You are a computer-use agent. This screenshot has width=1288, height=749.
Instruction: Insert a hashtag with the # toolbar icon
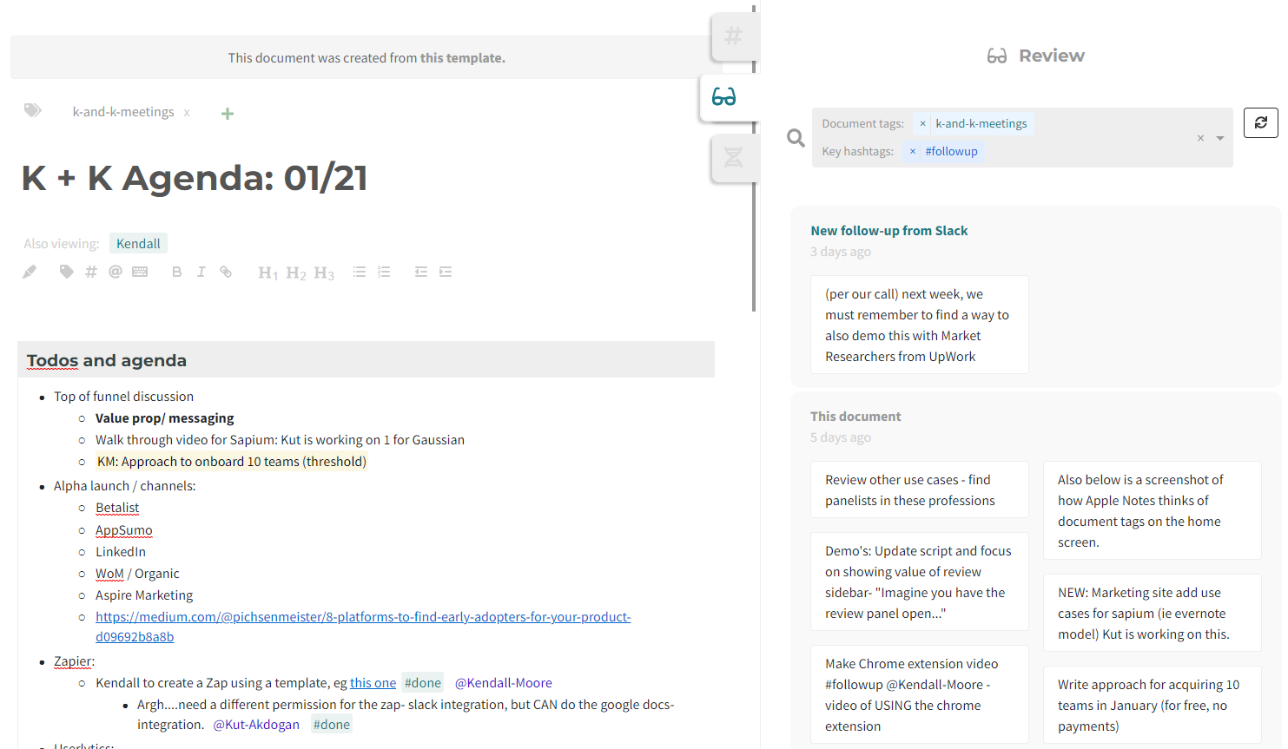[91, 272]
